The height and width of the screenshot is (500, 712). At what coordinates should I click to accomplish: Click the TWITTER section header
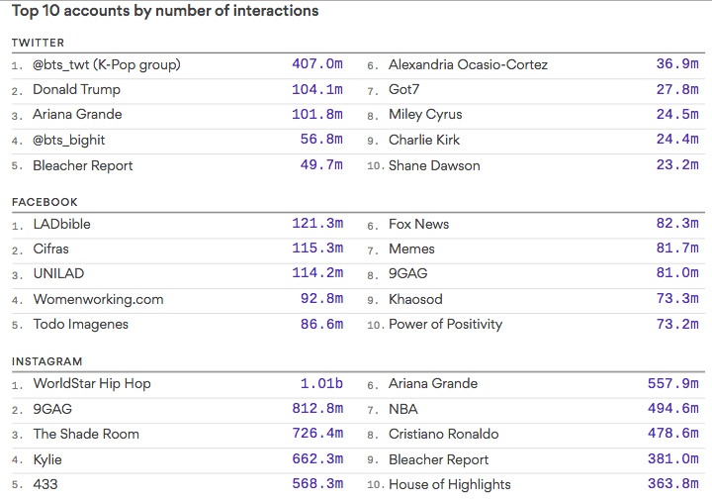pyautogui.click(x=38, y=43)
